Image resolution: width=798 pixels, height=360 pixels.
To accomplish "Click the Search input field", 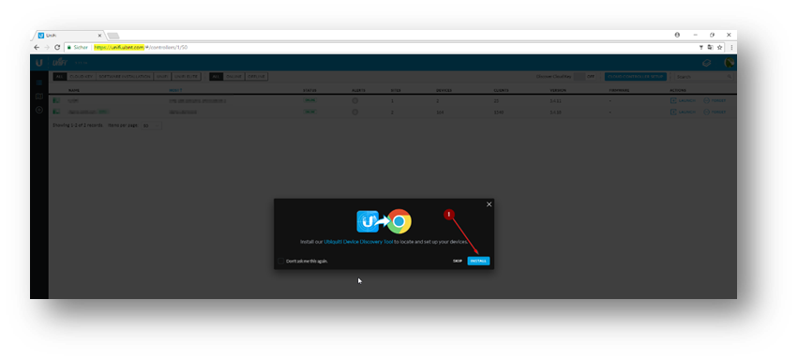I will pos(704,76).
